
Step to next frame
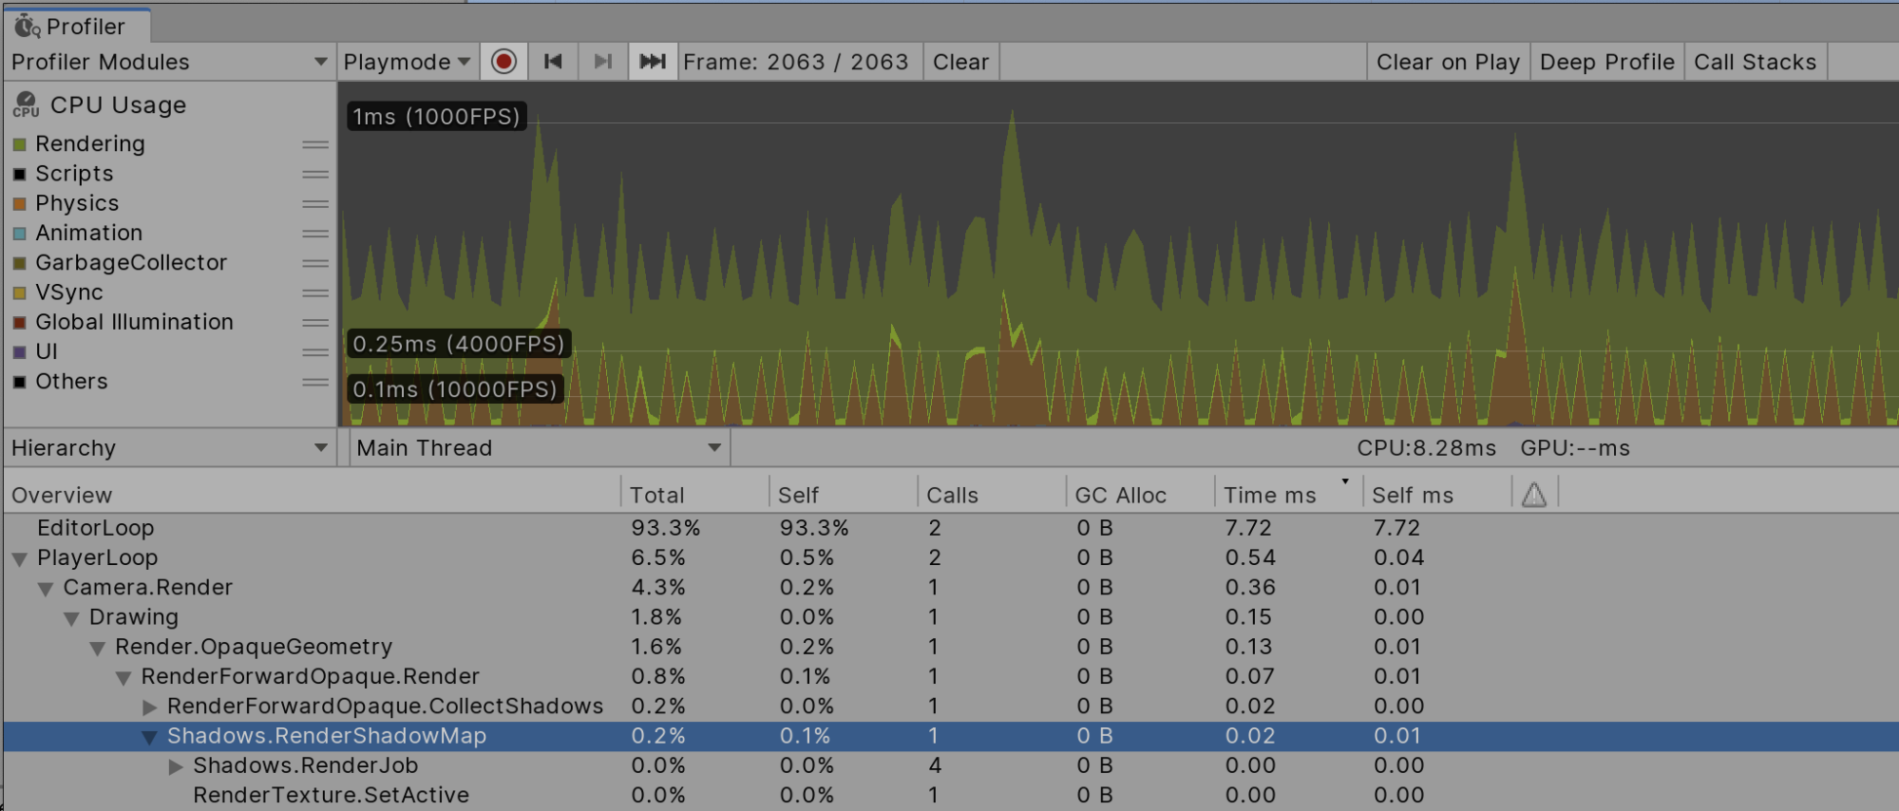602,62
